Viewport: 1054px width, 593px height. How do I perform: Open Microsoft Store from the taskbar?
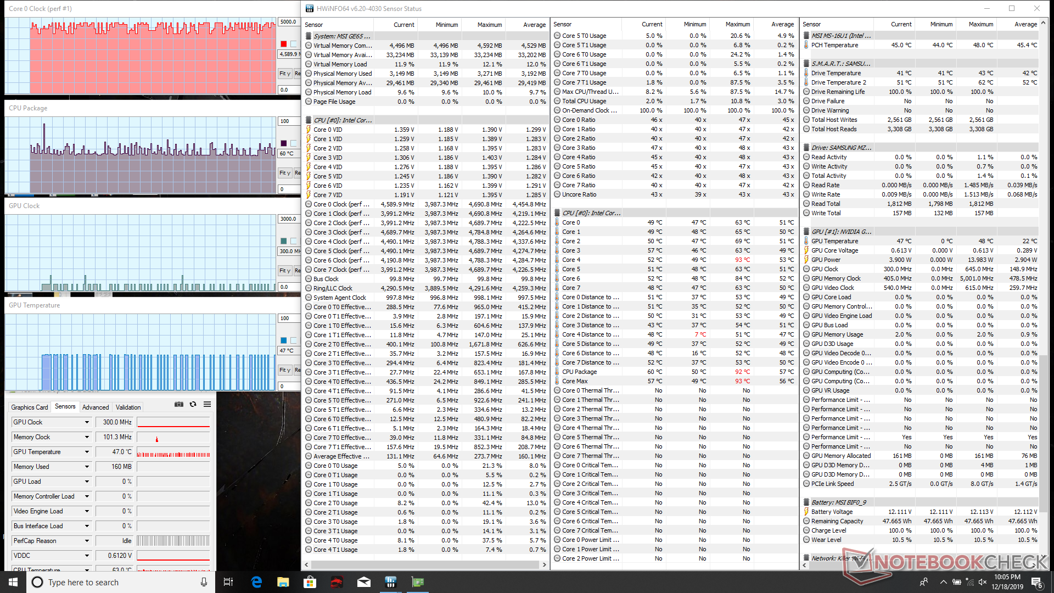[310, 582]
